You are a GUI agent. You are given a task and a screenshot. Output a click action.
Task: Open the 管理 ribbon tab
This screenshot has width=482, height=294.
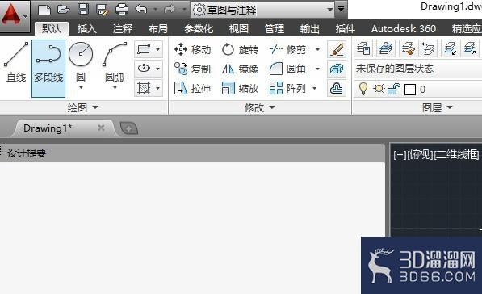pos(275,28)
